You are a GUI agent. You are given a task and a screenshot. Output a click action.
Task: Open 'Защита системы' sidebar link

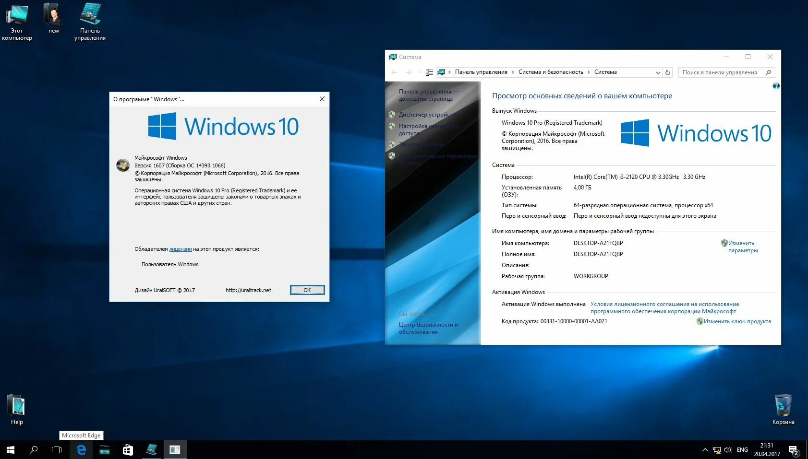422,144
